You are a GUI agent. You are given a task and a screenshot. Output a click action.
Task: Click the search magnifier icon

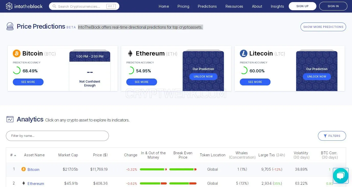pos(54,6)
